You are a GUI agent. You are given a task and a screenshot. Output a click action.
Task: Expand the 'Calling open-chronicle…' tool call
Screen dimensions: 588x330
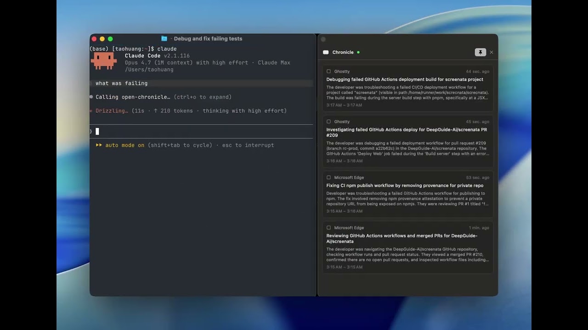tap(163, 97)
